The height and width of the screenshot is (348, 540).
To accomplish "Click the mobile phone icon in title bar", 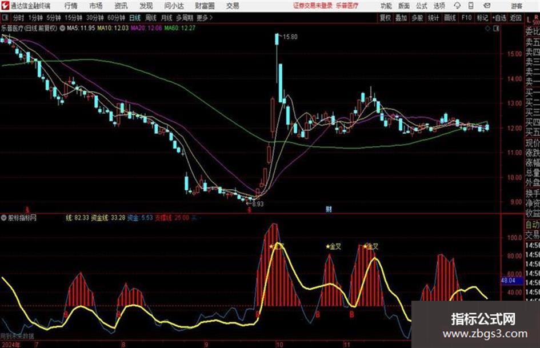I will point(471,6).
